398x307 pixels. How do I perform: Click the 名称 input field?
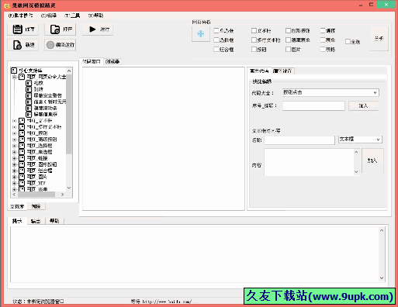[x=299, y=140]
